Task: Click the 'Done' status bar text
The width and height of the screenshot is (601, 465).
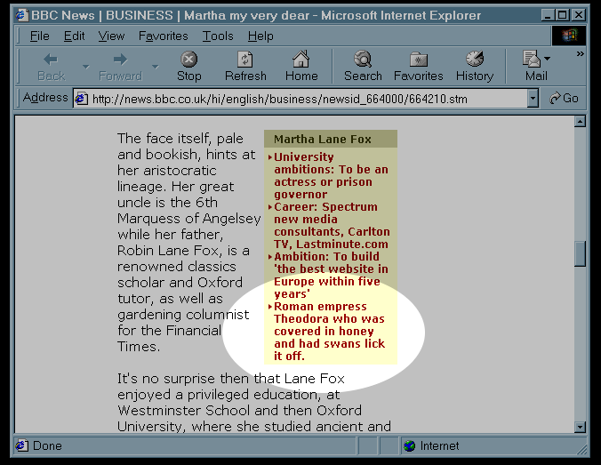Action: (47, 445)
